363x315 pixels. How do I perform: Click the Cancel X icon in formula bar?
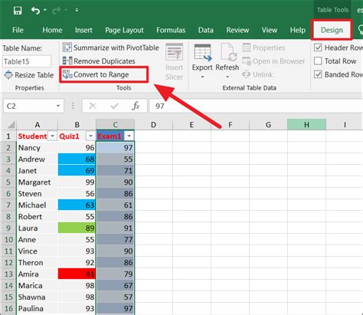[x=93, y=106]
